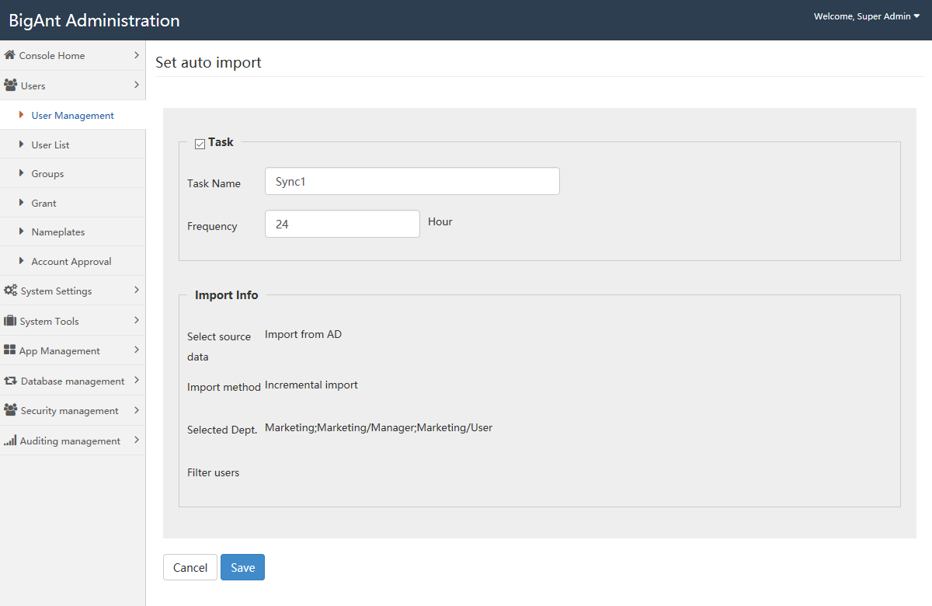Expand Security management chevron
Screen dimensions: 932x606
pyautogui.click(x=137, y=409)
